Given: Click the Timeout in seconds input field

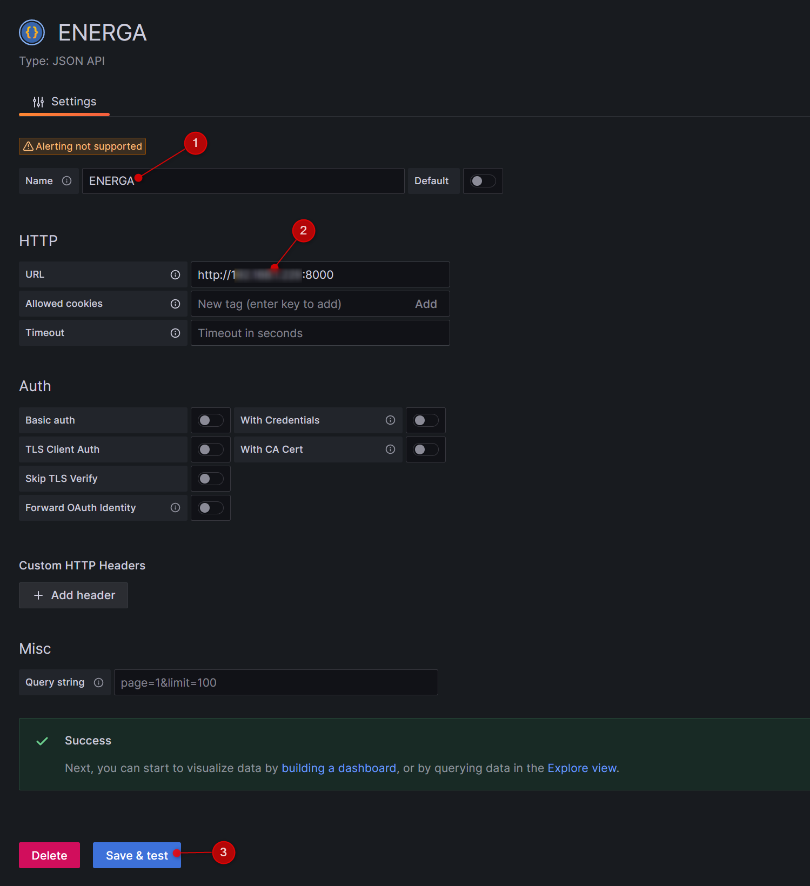Looking at the screenshot, I should [x=320, y=333].
